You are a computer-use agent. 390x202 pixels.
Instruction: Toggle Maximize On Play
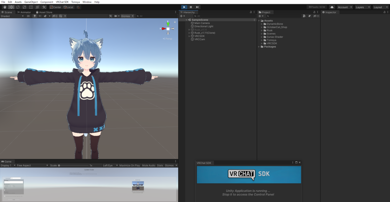(x=129, y=165)
